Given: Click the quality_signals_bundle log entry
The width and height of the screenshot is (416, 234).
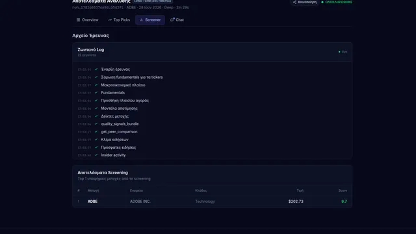Looking at the screenshot, I should [x=120, y=124].
